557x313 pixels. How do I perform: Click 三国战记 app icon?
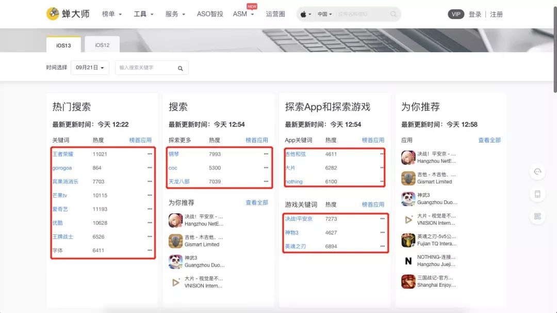(408, 281)
